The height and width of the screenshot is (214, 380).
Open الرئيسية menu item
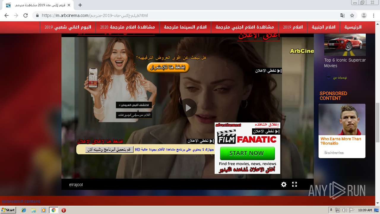click(353, 27)
